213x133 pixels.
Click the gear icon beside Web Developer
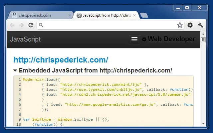pyautogui.click(x=144, y=39)
